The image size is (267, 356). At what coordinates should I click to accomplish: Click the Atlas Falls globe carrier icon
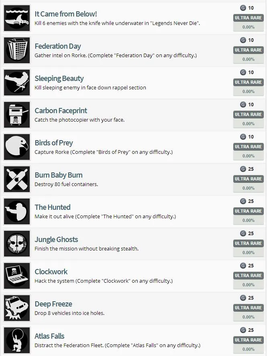pyautogui.click(x=17, y=341)
